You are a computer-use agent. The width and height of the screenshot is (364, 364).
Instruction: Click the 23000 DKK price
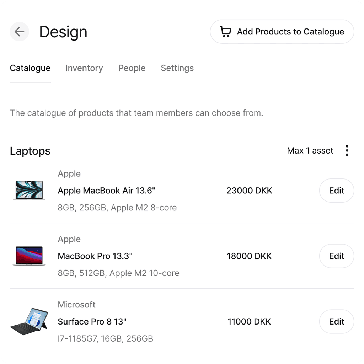(x=249, y=191)
